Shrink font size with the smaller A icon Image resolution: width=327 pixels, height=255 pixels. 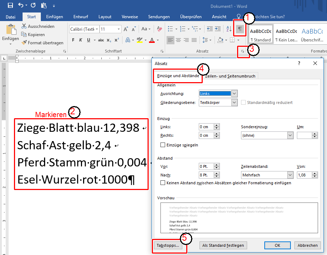[134, 29]
